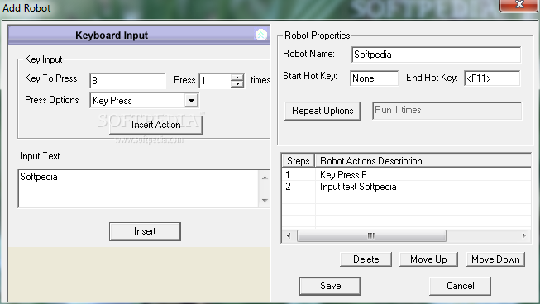Click the Insert button below Input Text
This screenshot has height=304, width=540.
[145, 231]
